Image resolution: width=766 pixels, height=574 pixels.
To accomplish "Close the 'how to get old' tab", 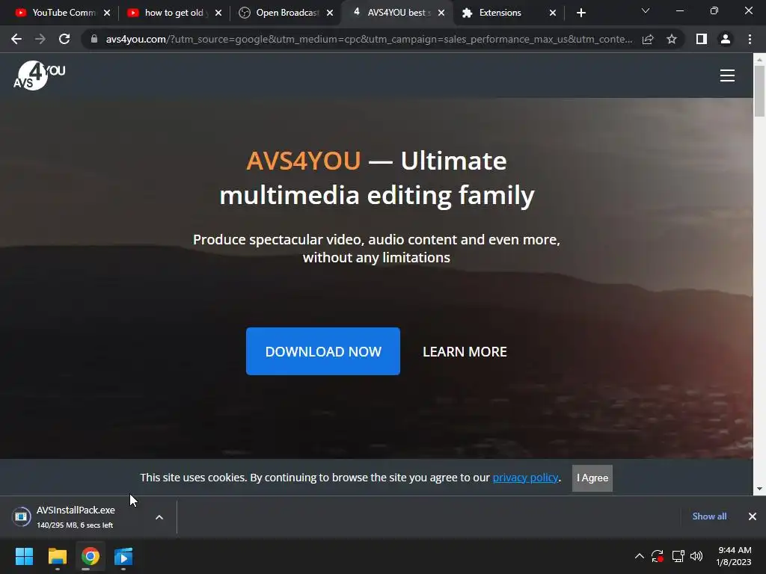I will coord(218,13).
